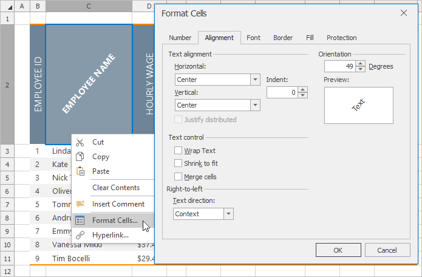Increase the orientation degrees value

click(x=361, y=64)
